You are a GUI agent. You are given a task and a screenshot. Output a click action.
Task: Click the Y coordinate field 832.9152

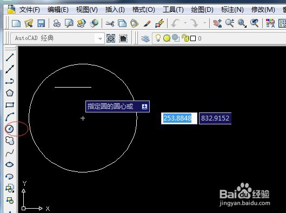[x=215, y=118]
